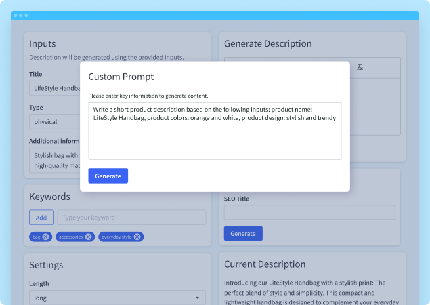The height and width of the screenshot is (305, 430).
Task: Remove the 'bag' keyword tag
Action: [x=45, y=237]
